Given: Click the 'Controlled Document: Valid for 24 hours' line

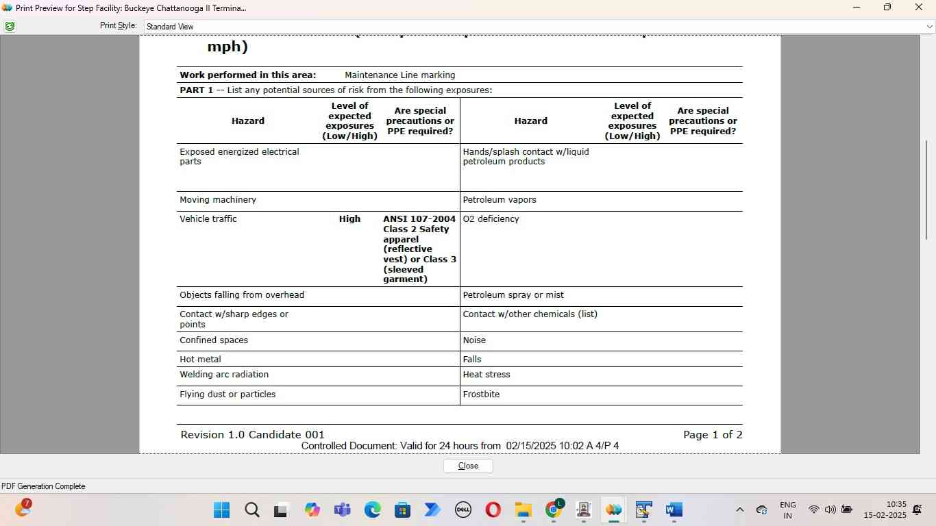Looking at the screenshot, I should pos(460,446).
